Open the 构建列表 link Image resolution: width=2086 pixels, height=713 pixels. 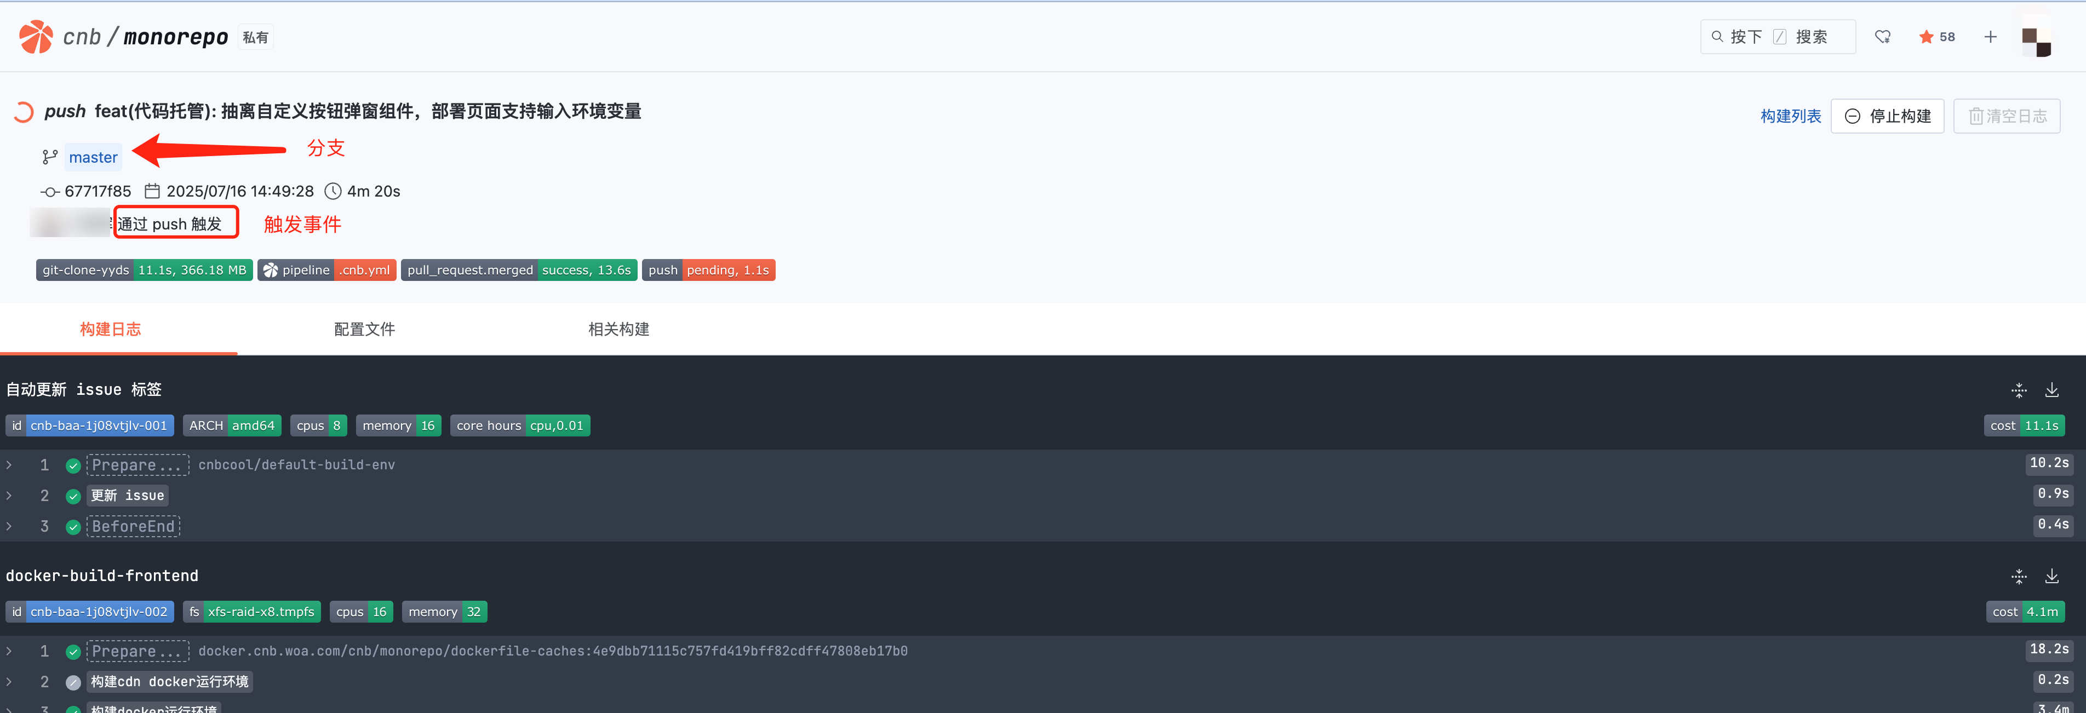1790,117
